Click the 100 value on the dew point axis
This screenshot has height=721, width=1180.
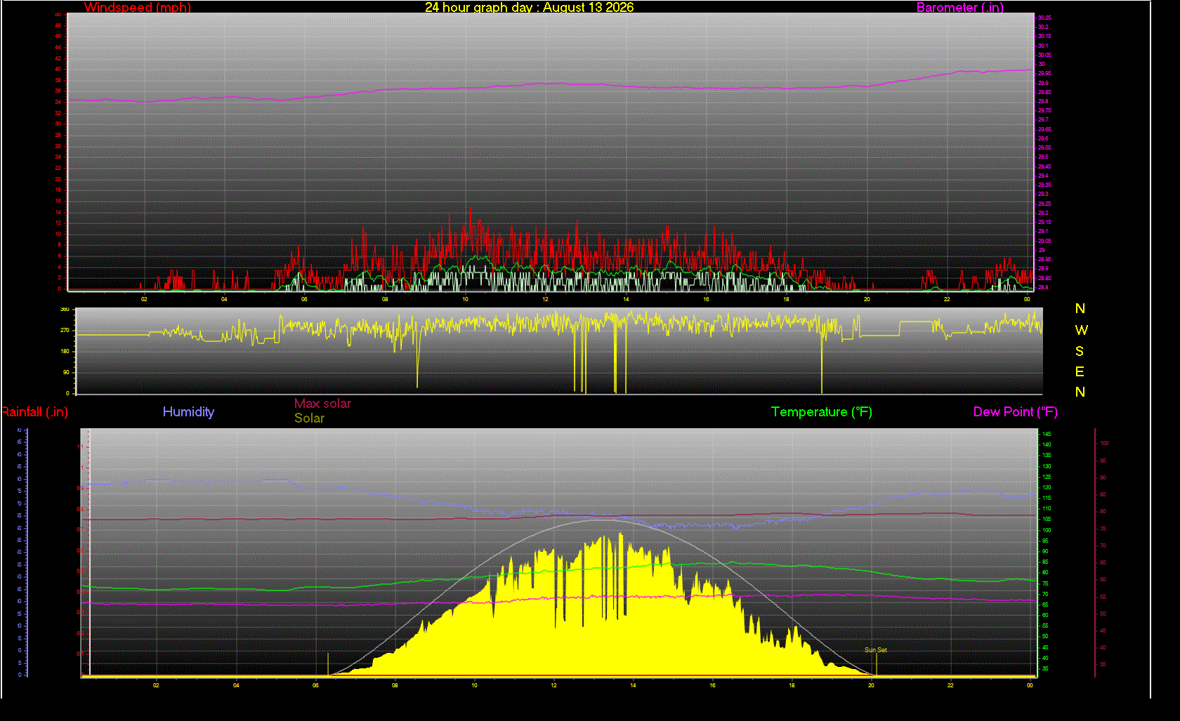(1104, 443)
